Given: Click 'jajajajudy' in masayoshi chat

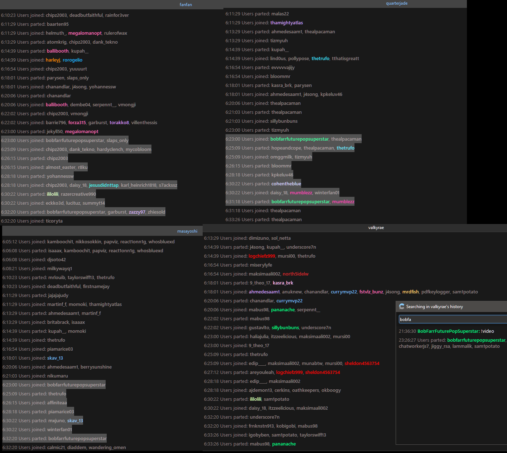Looking at the screenshot, I should point(58,296).
